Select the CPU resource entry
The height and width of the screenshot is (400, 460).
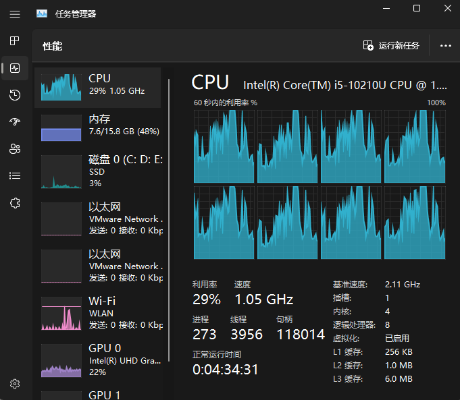coord(97,87)
